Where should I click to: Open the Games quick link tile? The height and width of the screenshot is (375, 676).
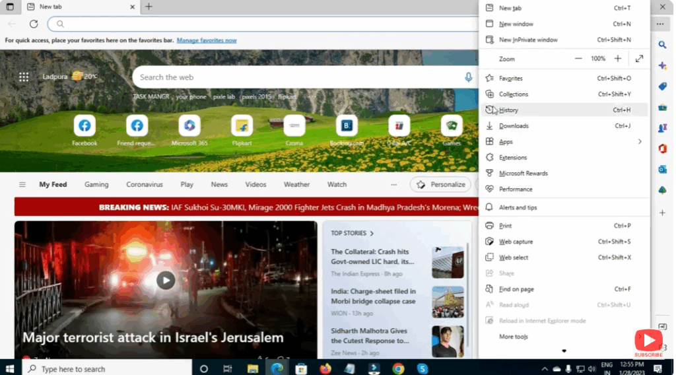pyautogui.click(x=452, y=126)
